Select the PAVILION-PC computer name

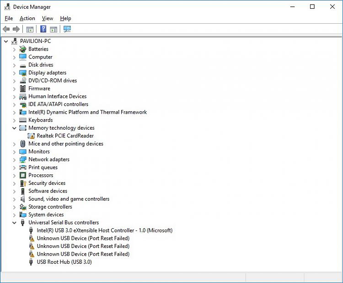coord(35,41)
